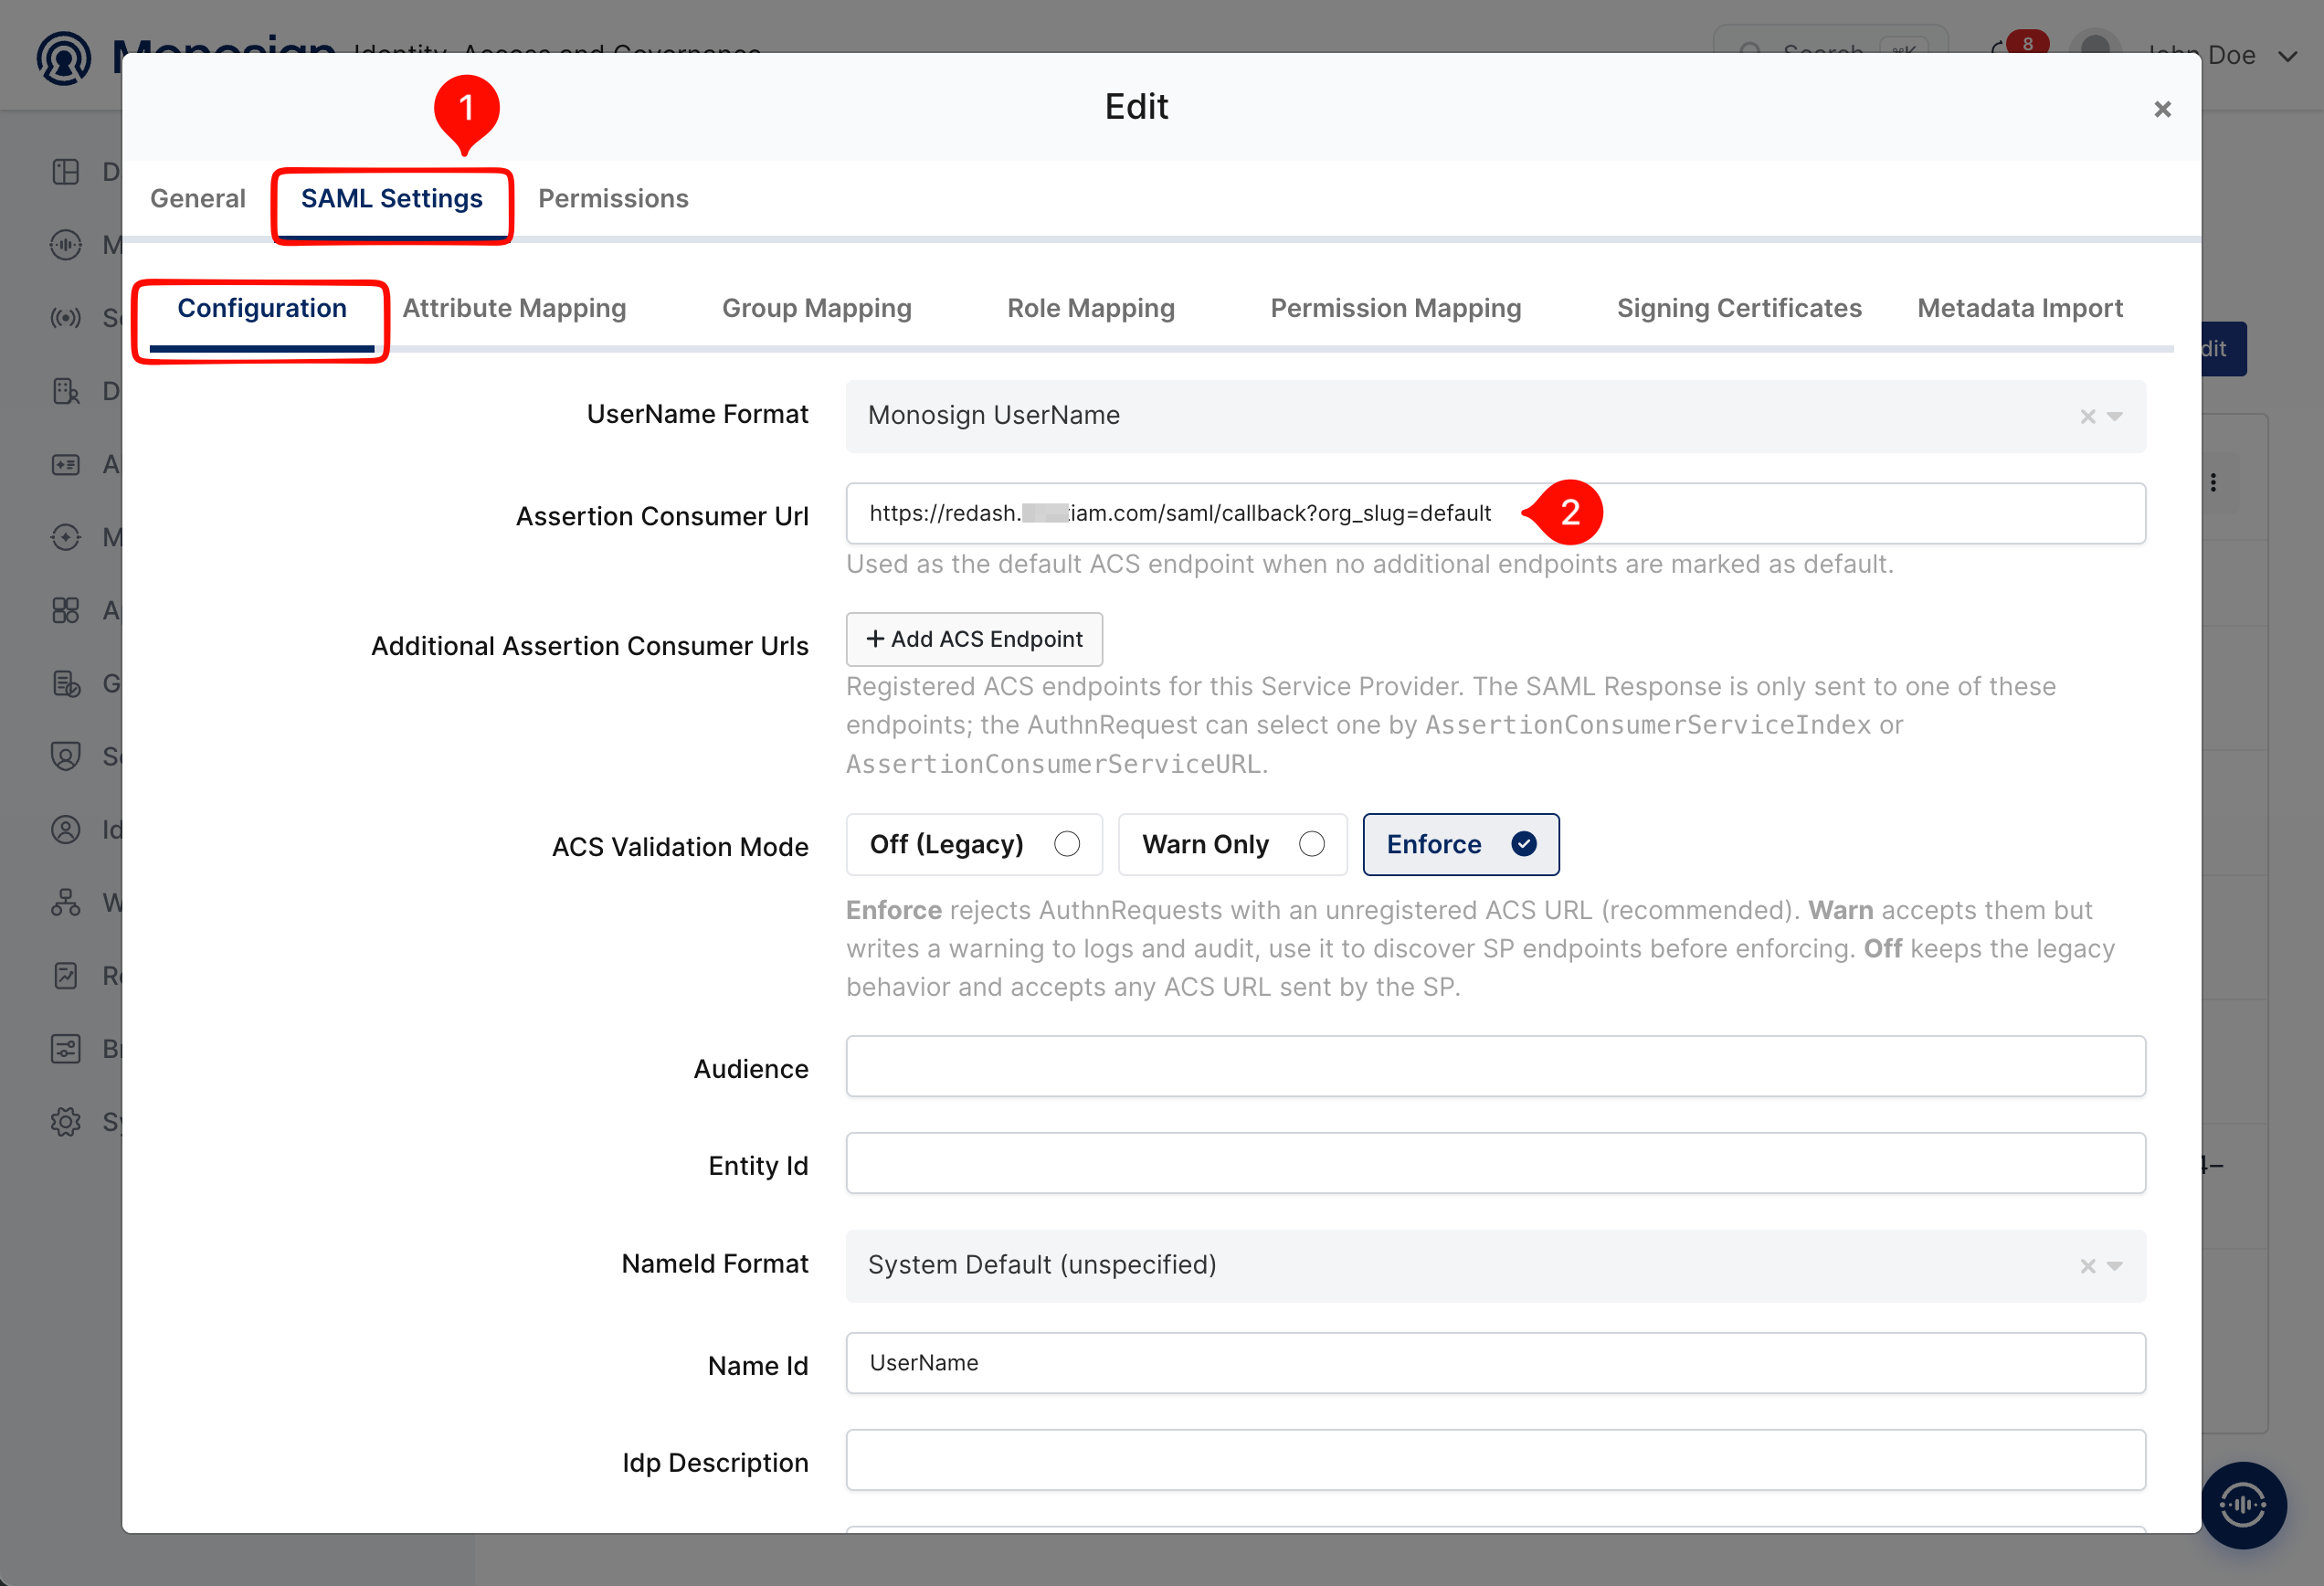
Task: Open the workflow hierarchy sidebar icon
Action: [x=66, y=903]
